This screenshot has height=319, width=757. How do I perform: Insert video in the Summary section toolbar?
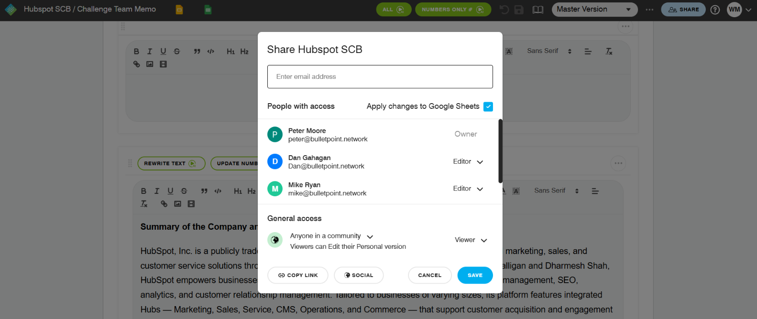[x=191, y=204]
